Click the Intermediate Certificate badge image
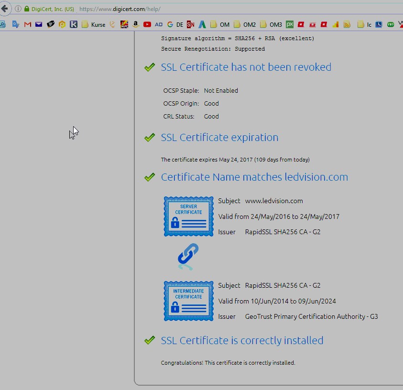 [x=188, y=301]
